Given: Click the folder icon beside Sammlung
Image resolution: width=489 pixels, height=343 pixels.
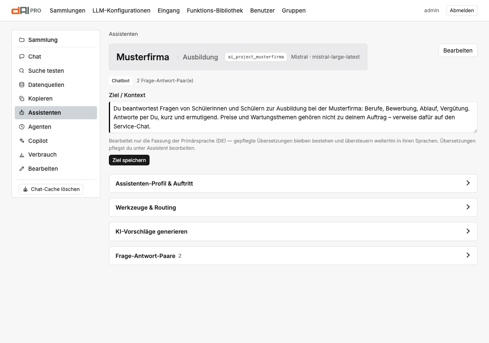Looking at the screenshot, I should (x=22, y=40).
